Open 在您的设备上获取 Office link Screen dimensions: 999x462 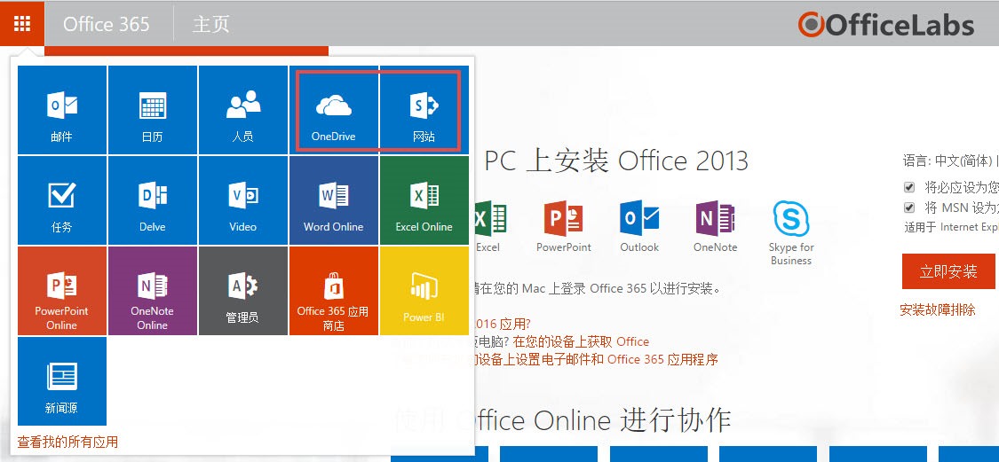tap(581, 341)
